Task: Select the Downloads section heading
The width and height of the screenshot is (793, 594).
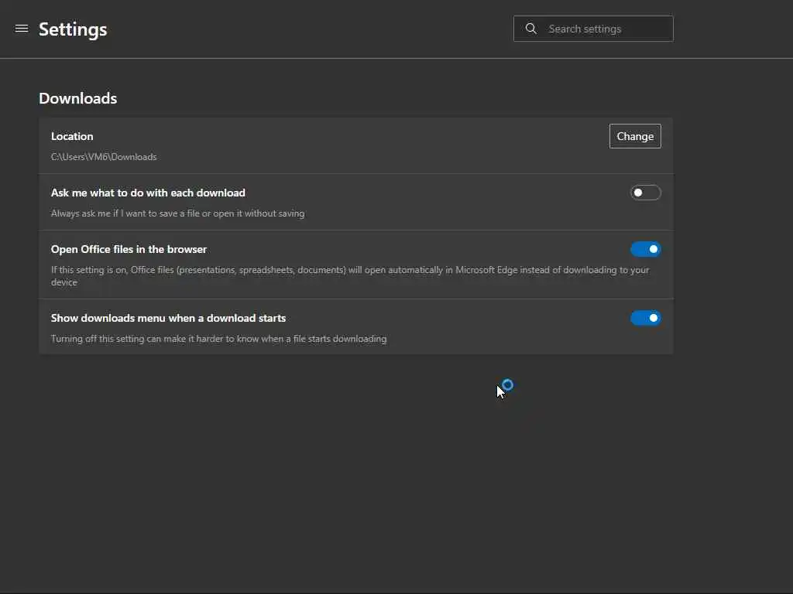Action: [78, 98]
